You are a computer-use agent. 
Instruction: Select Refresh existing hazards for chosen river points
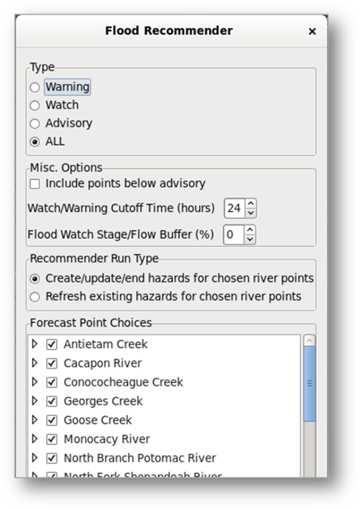(35, 297)
